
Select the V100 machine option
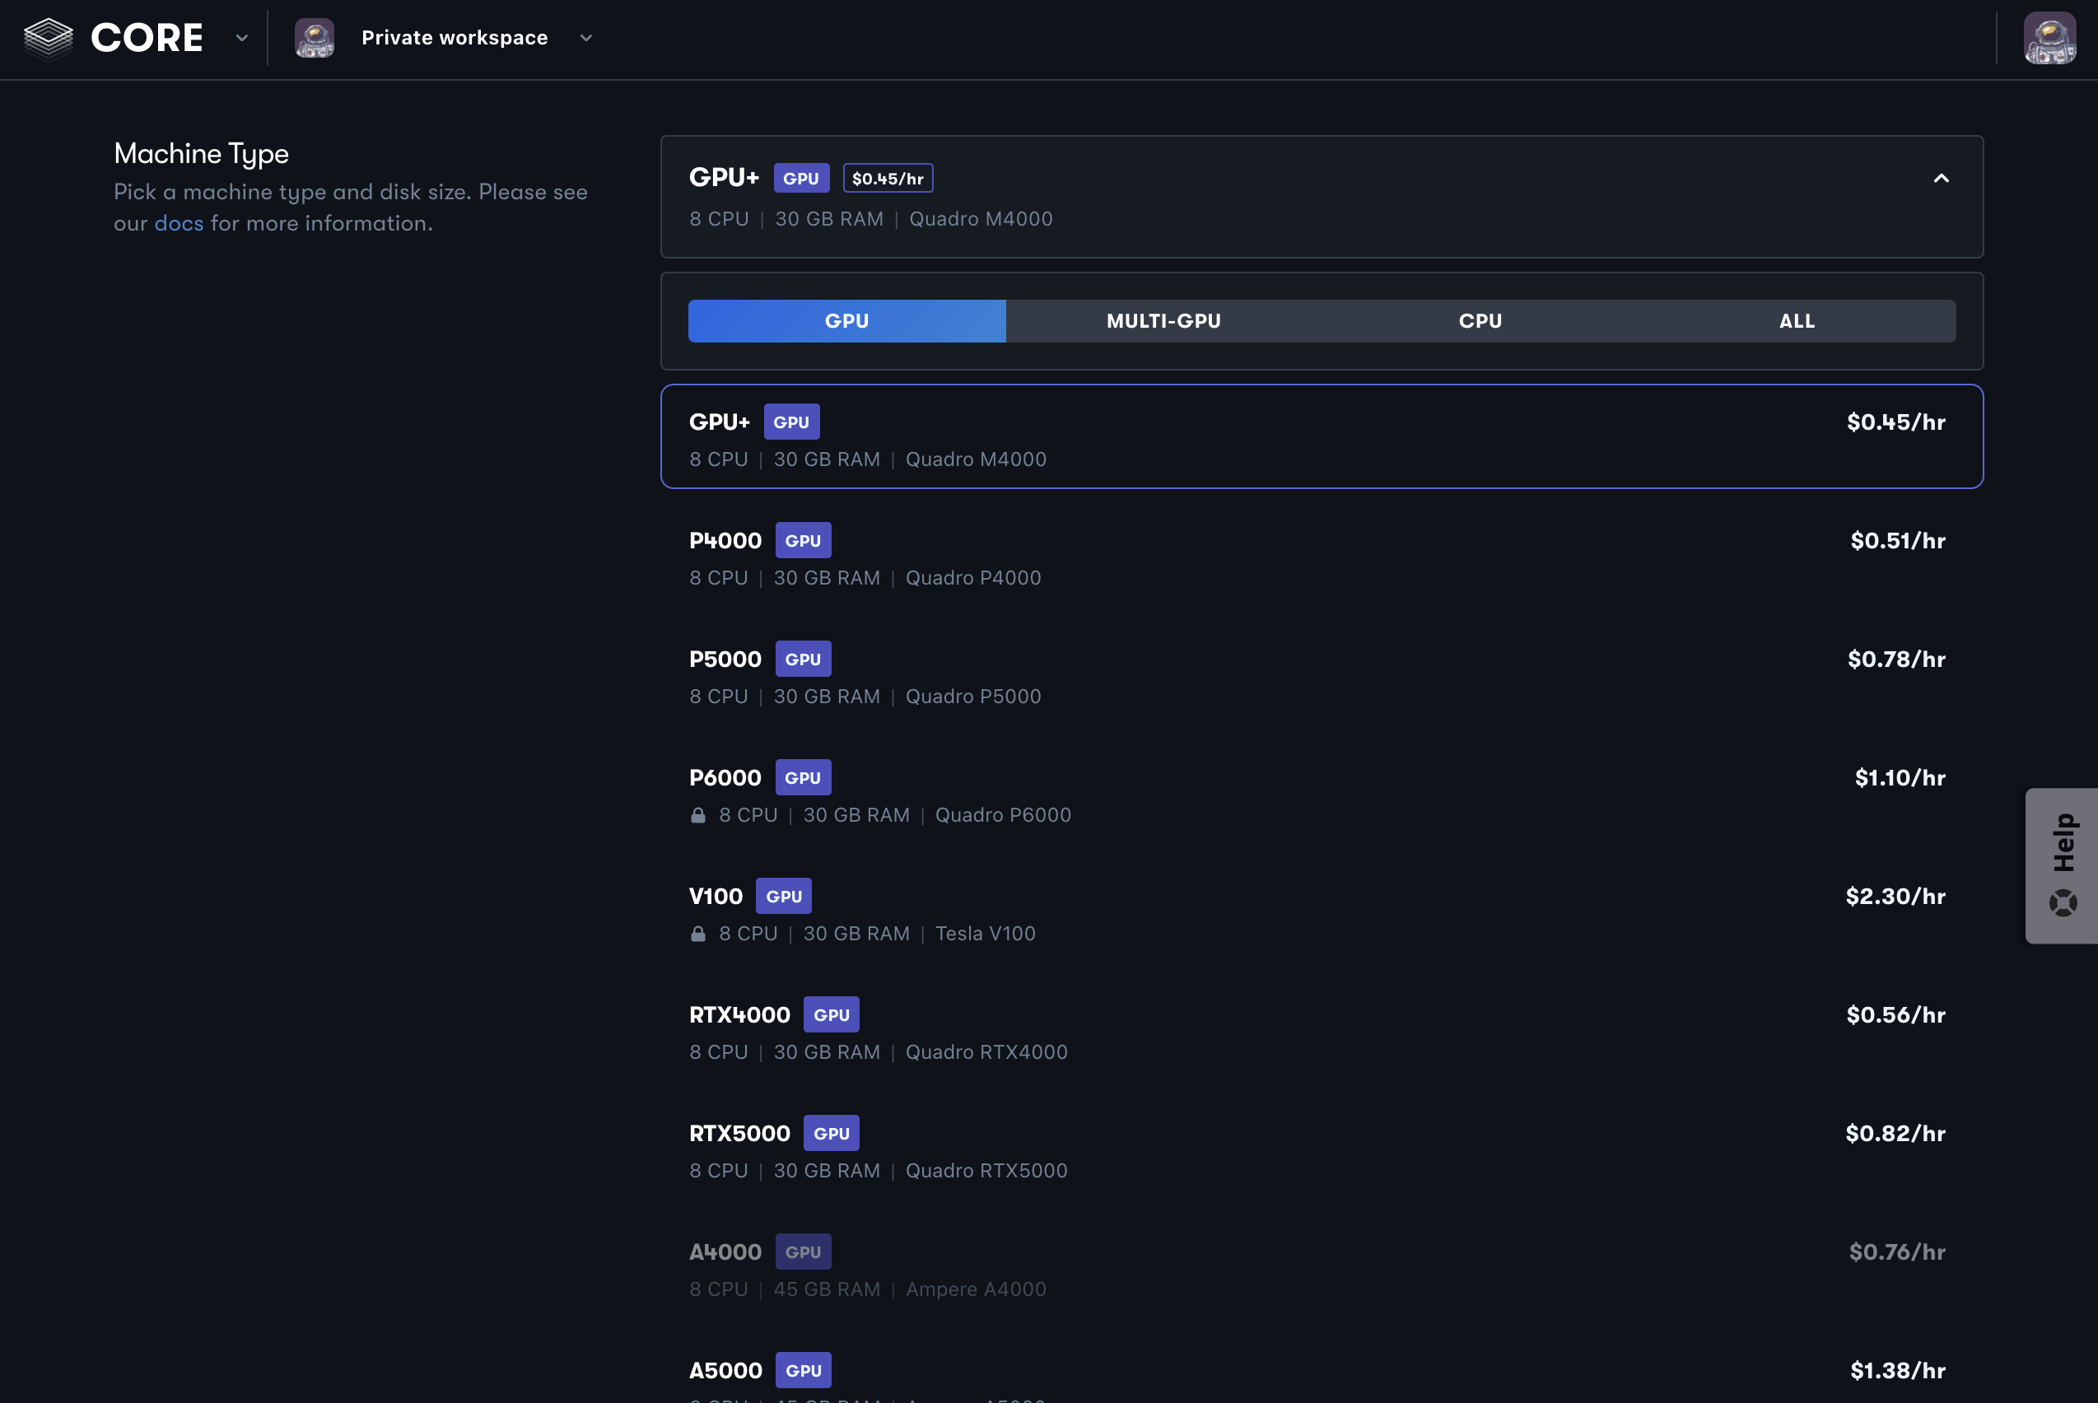(x=1322, y=911)
